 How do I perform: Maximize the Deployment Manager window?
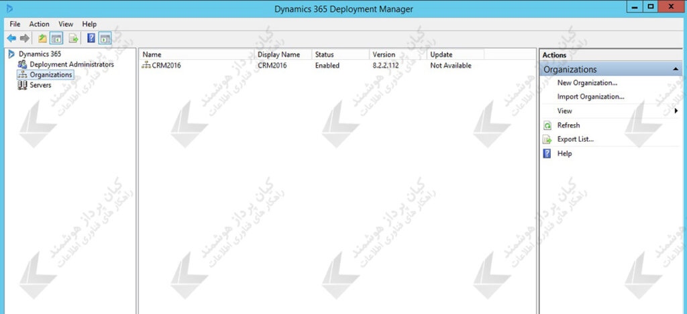coord(650,7)
